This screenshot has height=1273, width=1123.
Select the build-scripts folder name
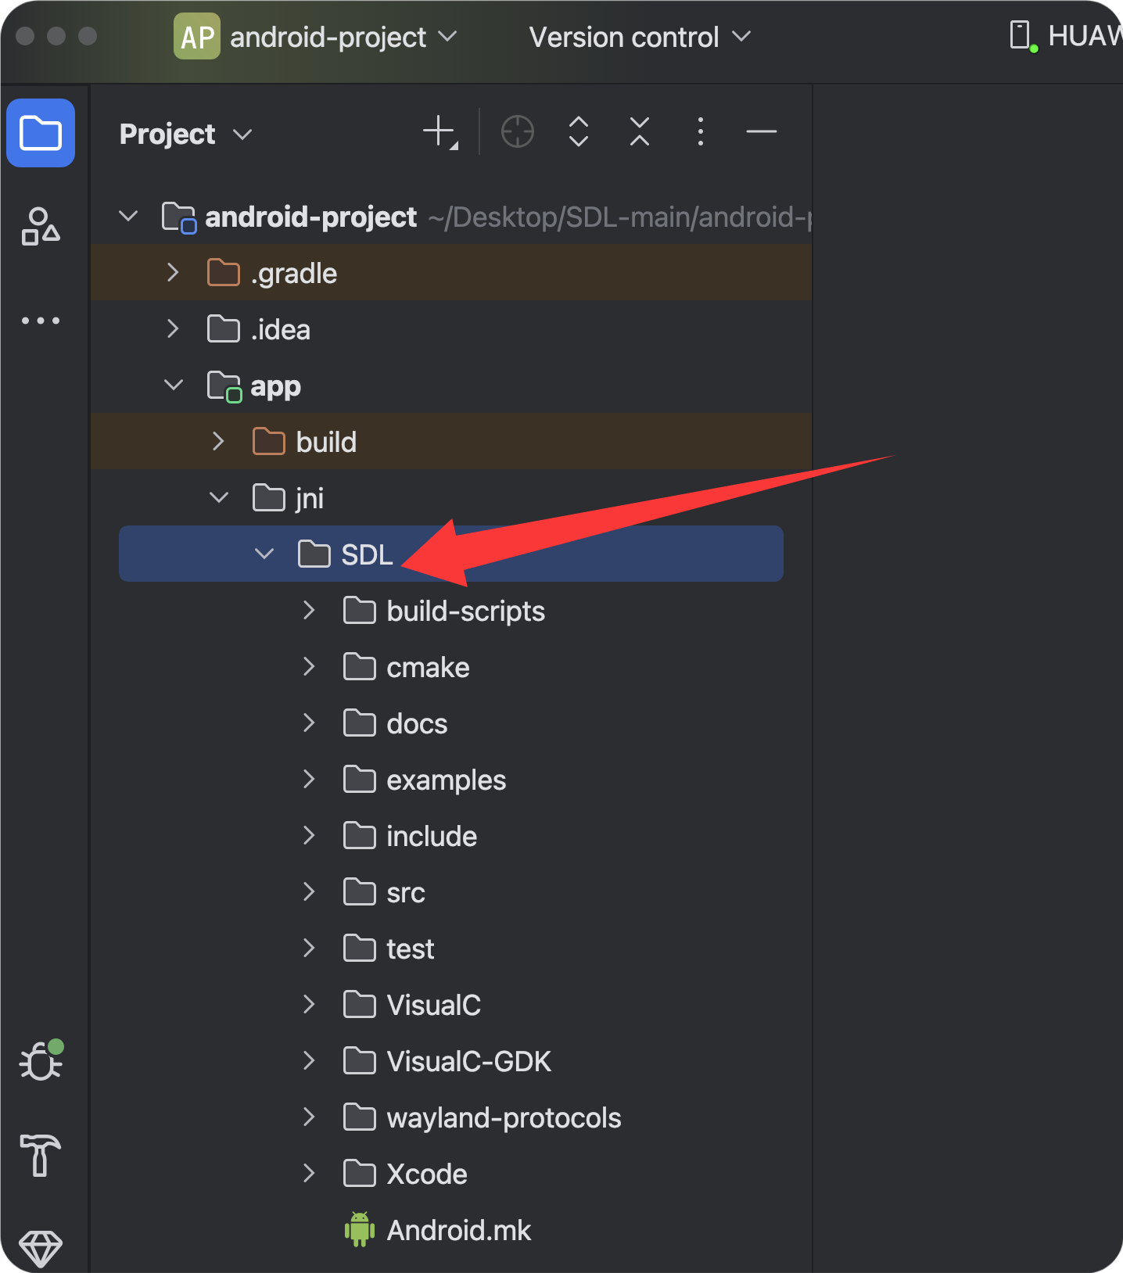(466, 611)
